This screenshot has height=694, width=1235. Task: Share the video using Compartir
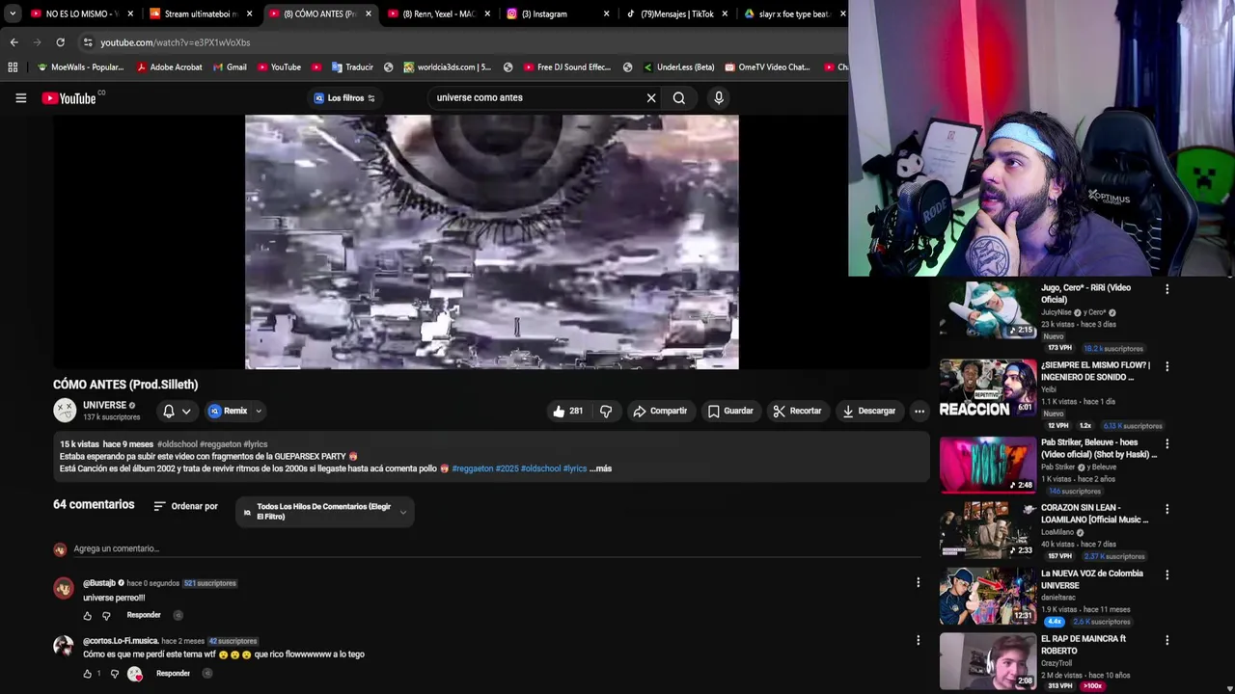[x=660, y=411]
